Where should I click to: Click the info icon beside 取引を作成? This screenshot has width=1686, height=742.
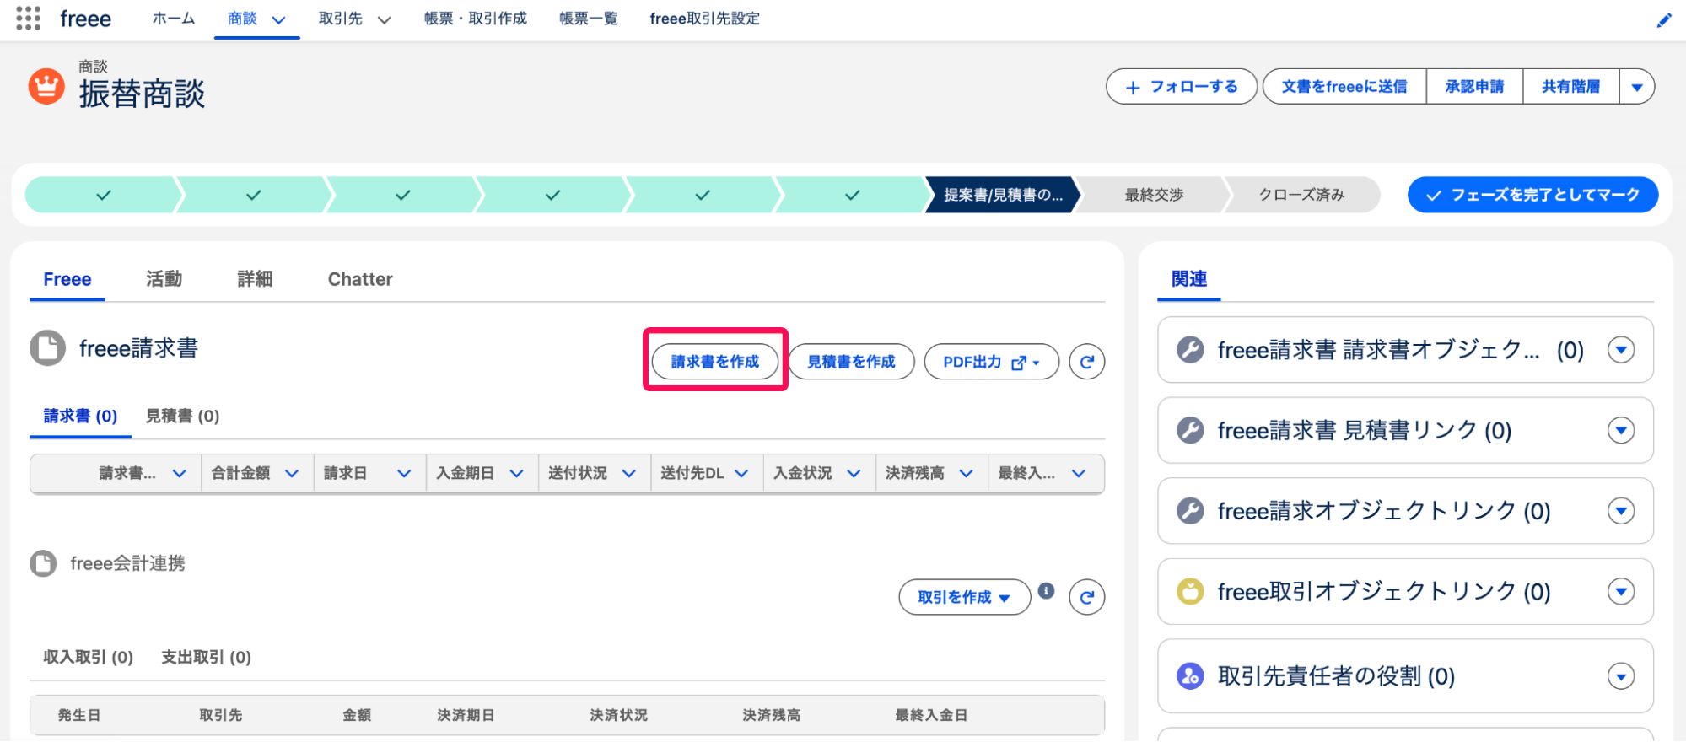pyautogui.click(x=1046, y=590)
